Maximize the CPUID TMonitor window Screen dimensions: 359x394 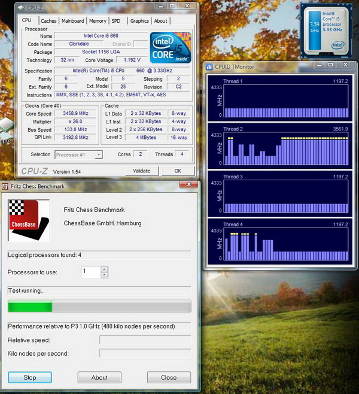(x=331, y=65)
